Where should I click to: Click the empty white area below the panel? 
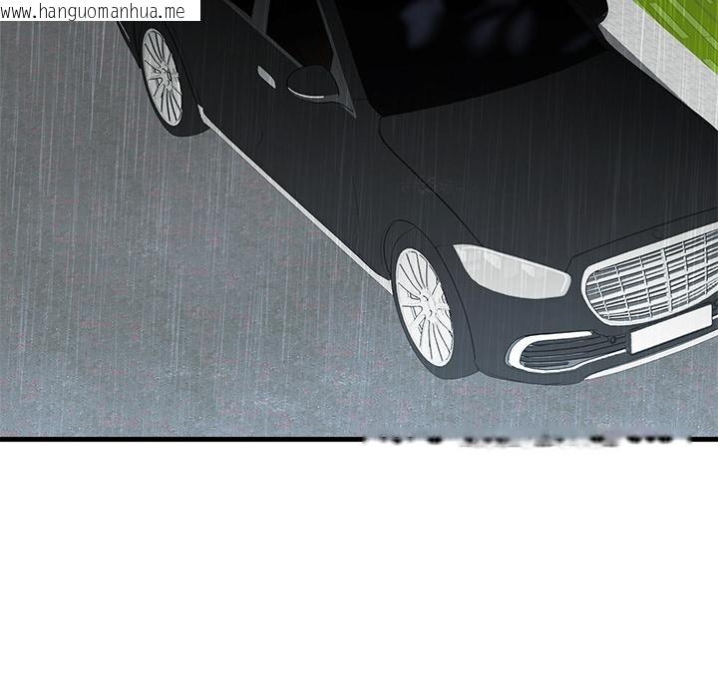(359, 578)
